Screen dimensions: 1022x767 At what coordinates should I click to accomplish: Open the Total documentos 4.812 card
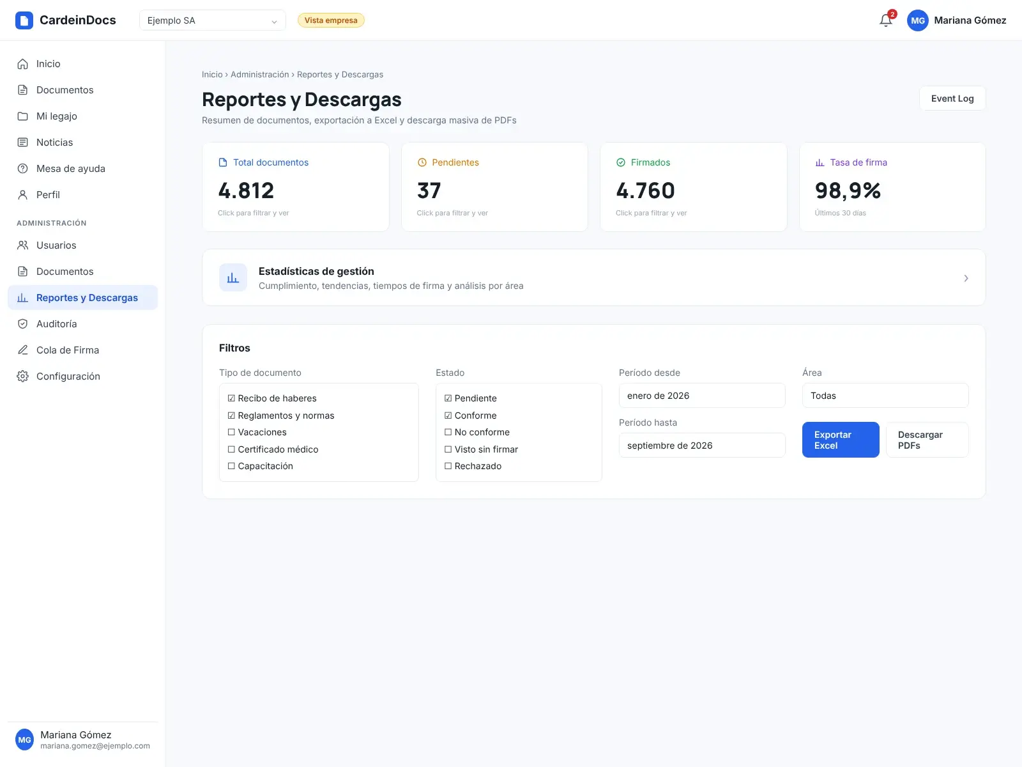click(296, 187)
